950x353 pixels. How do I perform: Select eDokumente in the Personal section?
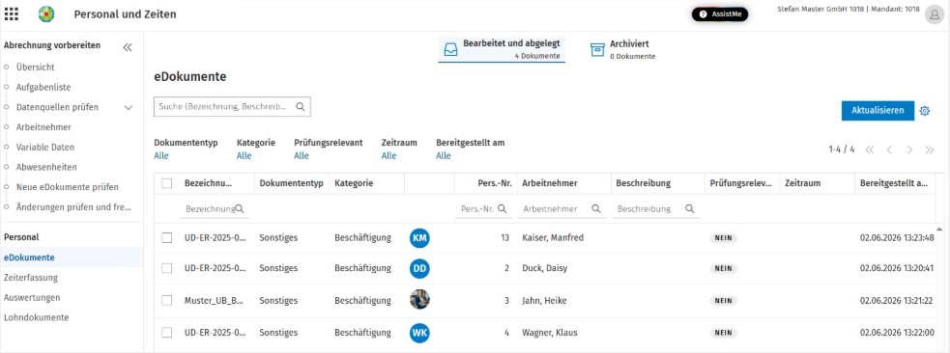[x=29, y=258]
